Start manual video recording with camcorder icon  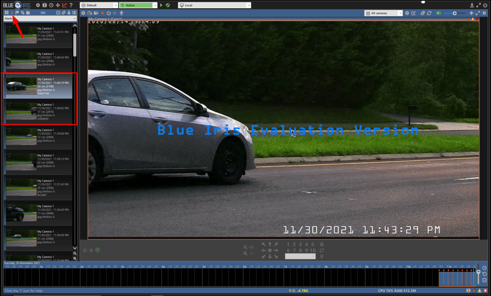pyautogui.click(x=96, y=13)
